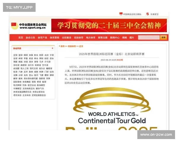Click the 华奥星空 red icon

pos(147,14)
